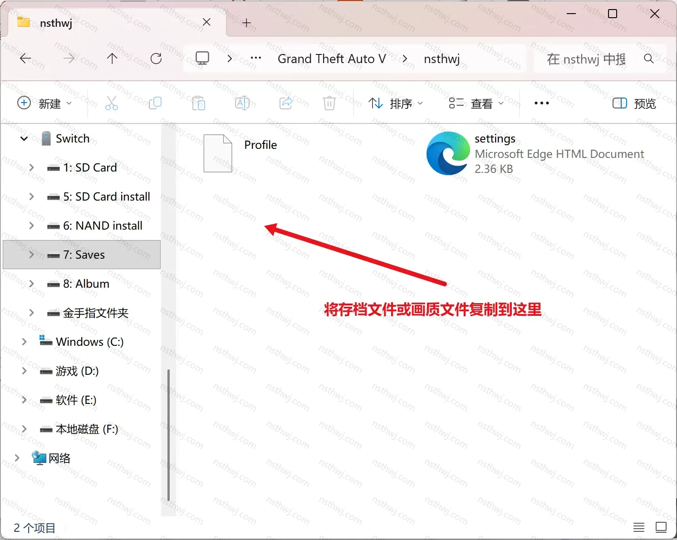Screen dimensions: 677x540
Task: Go up one folder level
Action: tap(112, 59)
